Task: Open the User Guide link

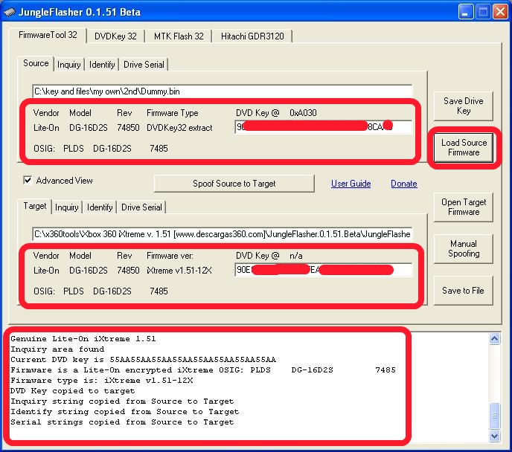Action: 351,184
